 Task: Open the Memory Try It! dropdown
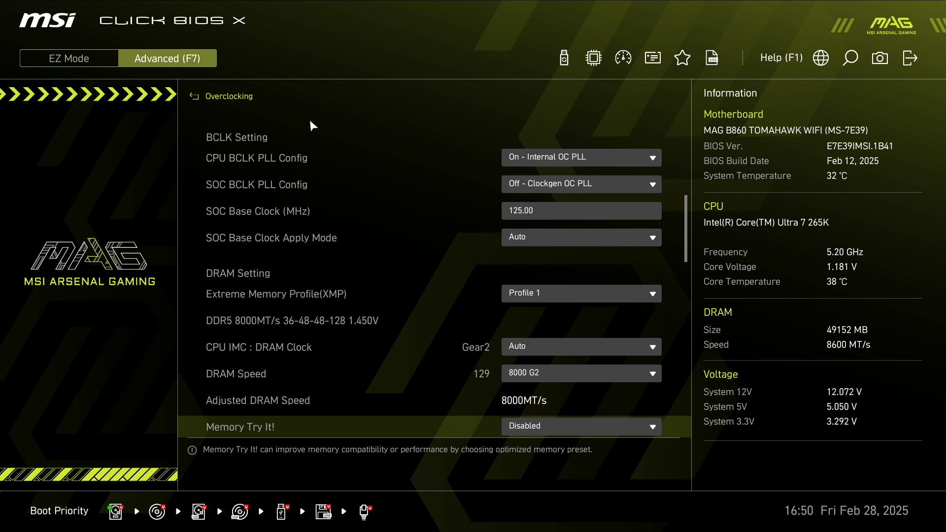pyautogui.click(x=581, y=427)
